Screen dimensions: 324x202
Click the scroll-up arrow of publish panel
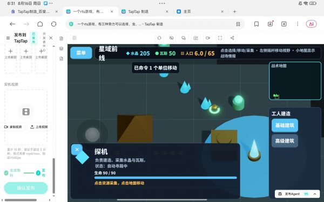point(53,46)
